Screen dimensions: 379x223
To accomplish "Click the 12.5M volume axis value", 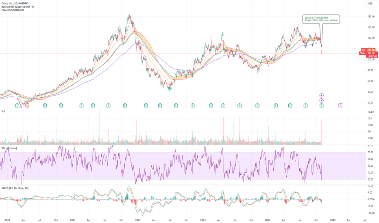I will click(371, 112).
